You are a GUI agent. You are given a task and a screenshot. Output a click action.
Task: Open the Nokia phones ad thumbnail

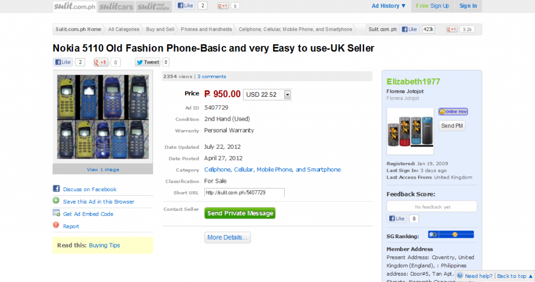tap(103, 116)
